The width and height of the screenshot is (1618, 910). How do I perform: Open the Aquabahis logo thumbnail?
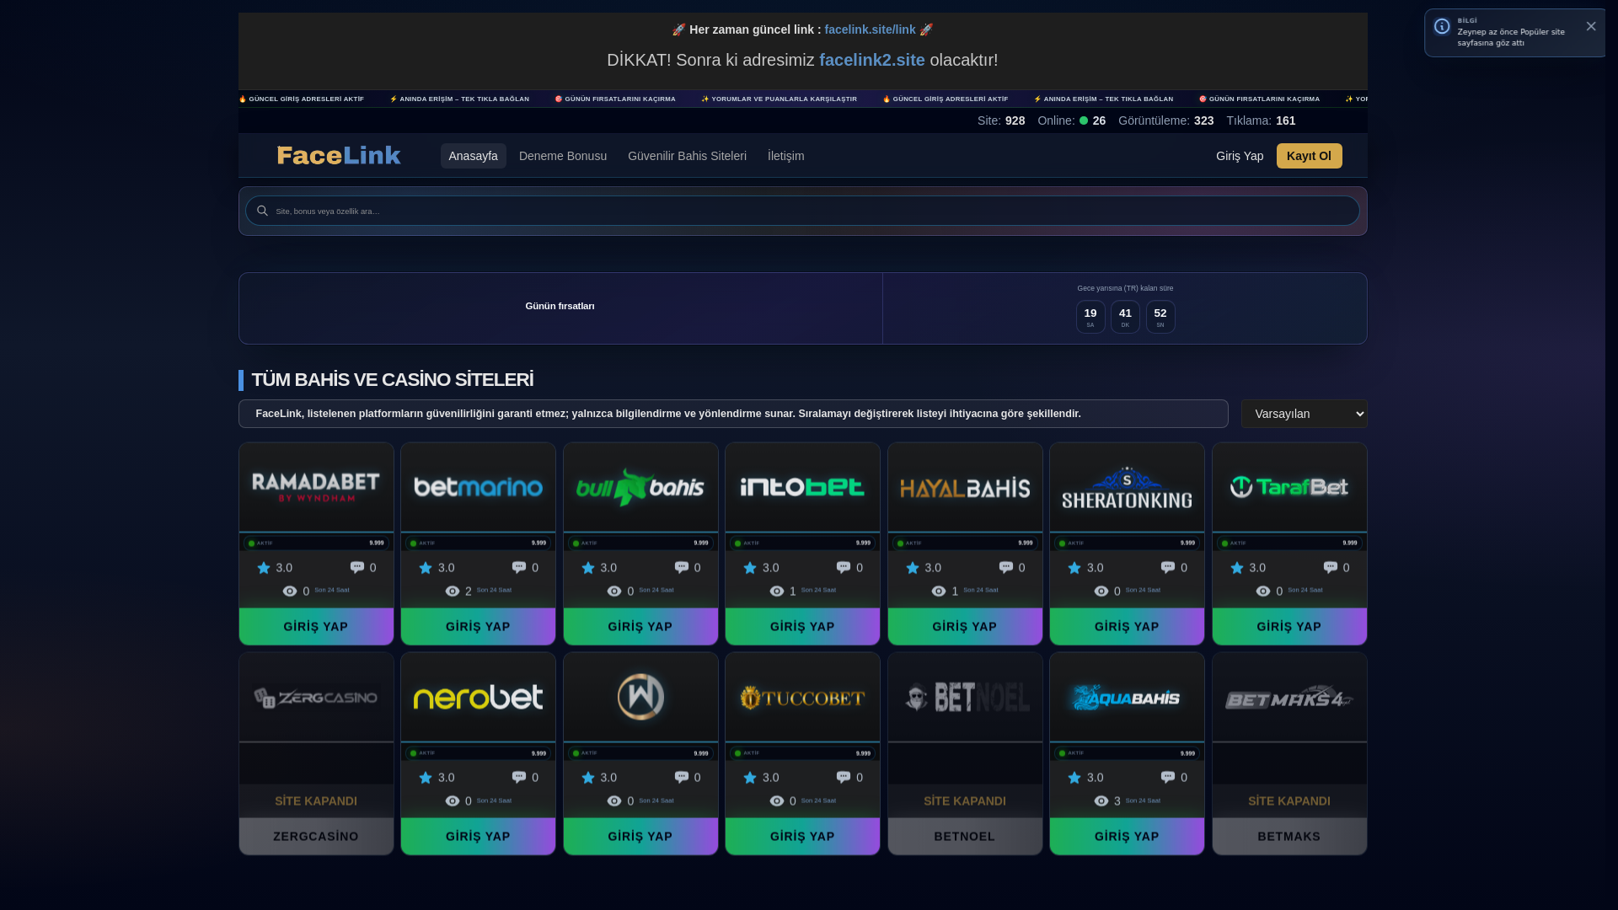[1127, 697]
